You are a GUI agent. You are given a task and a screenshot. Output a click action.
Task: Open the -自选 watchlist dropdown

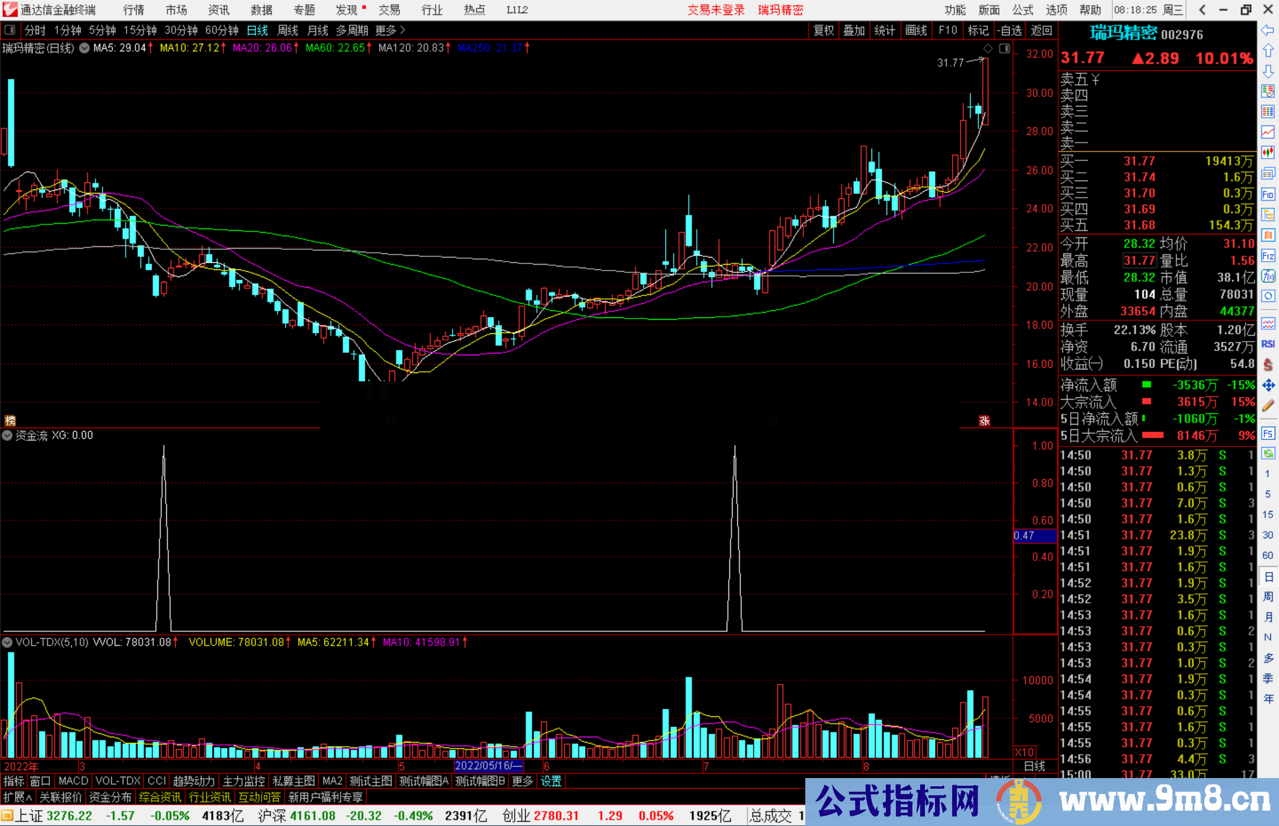coord(1009,30)
